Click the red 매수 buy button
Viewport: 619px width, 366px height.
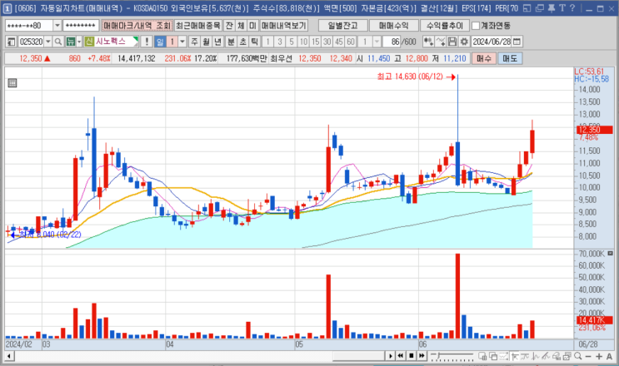(483, 58)
